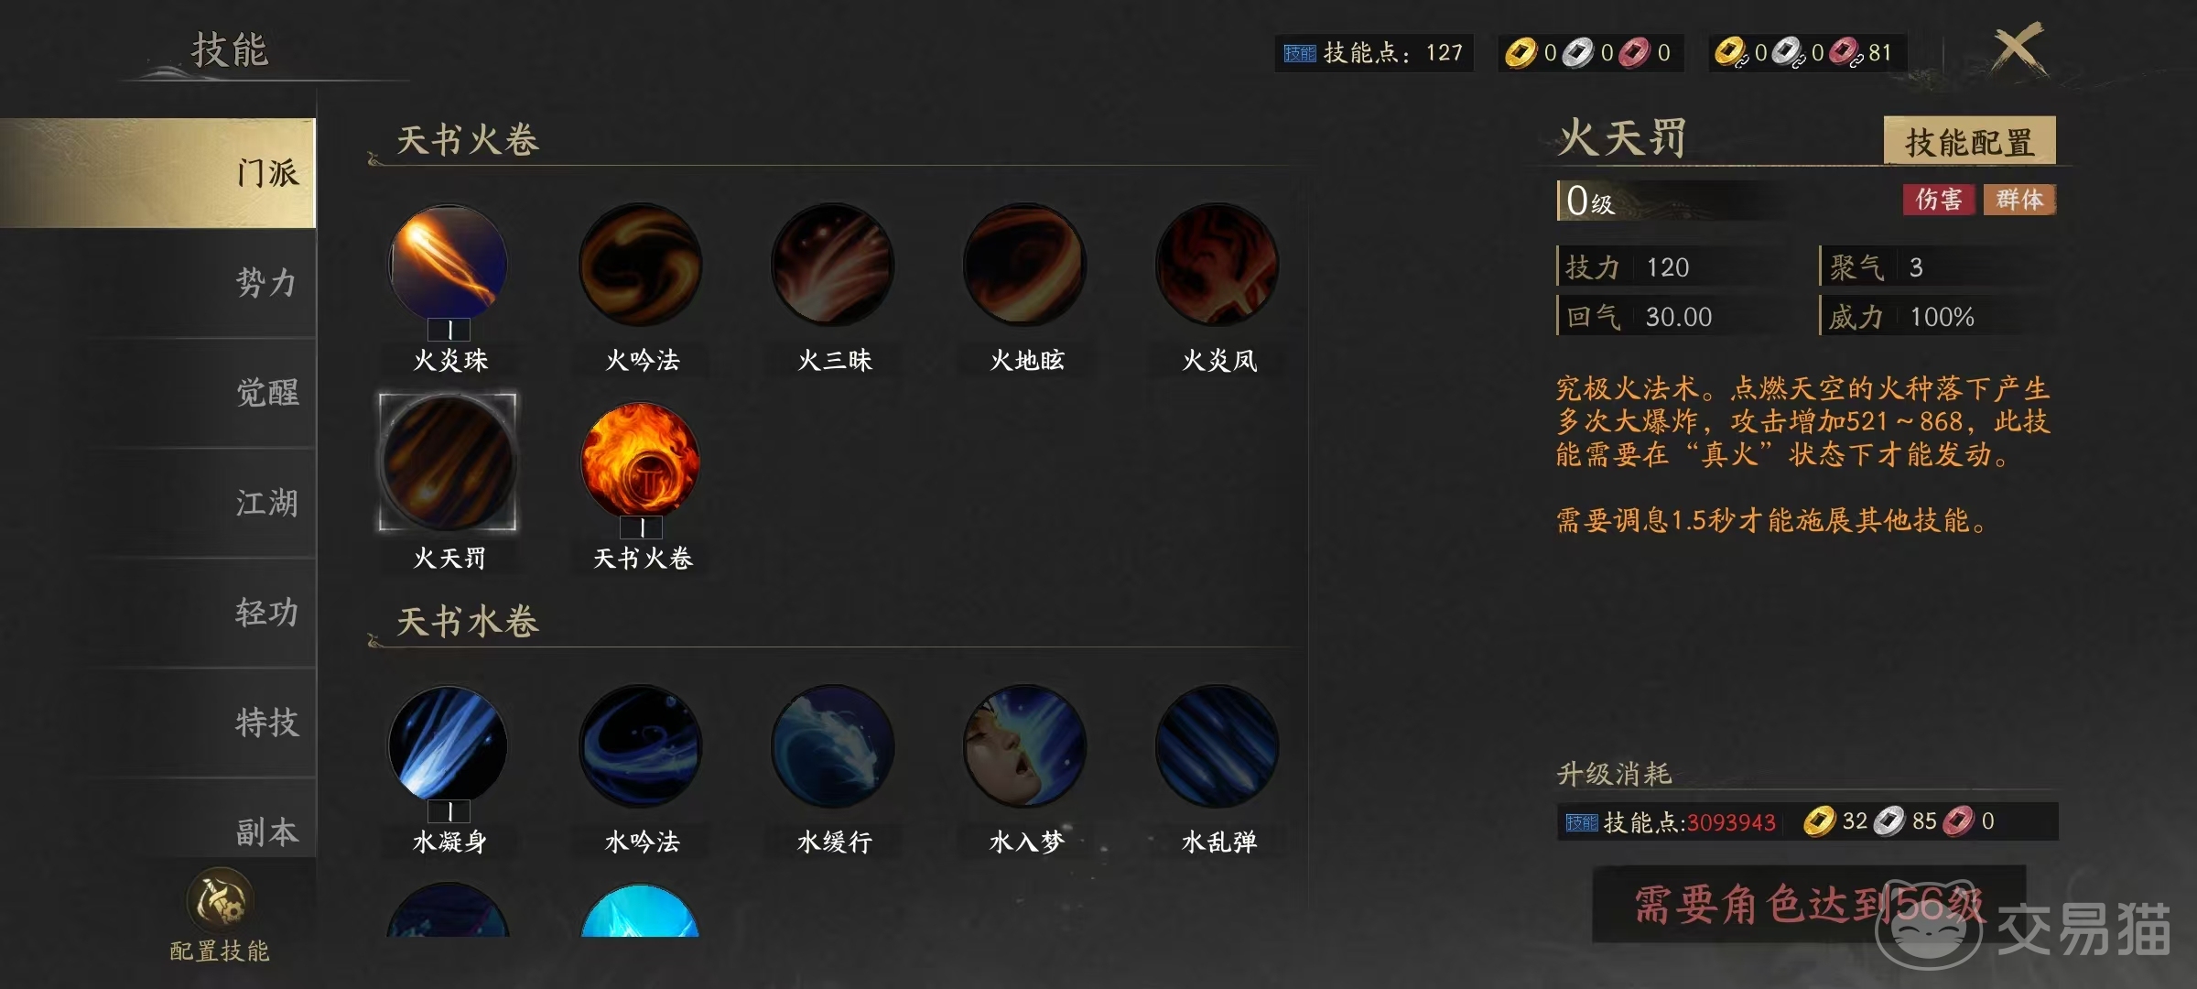This screenshot has height=989, width=2197.
Task: Select the 水凝身 skill icon
Action: click(449, 745)
